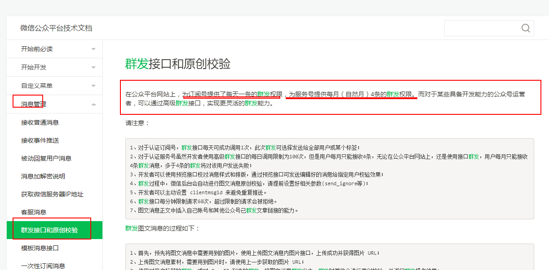Image resolution: width=549 pixels, height=270 pixels.
Task: Expand the 自定义菜单 section arrow
Action: [x=93, y=86]
